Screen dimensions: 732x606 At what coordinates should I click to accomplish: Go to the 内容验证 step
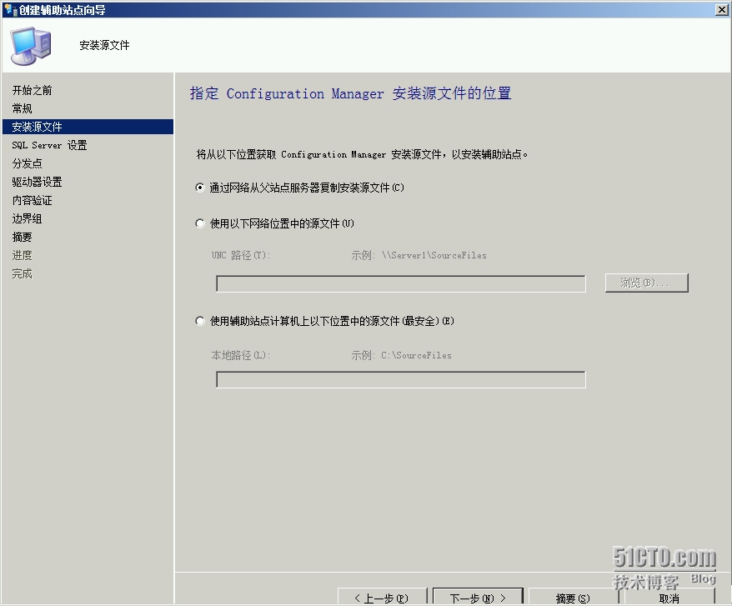tap(32, 200)
